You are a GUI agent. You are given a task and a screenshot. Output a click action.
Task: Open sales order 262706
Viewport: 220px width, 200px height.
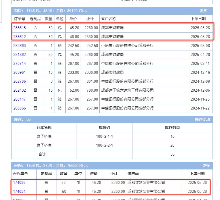coord(20,81)
